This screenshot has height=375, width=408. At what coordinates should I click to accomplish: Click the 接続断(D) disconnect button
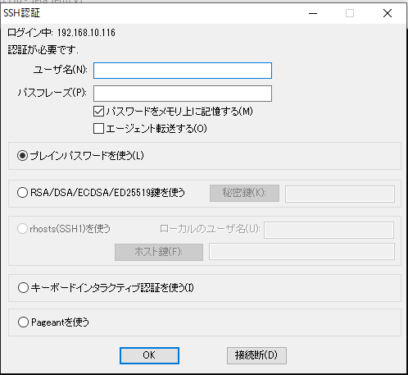click(x=256, y=355)
